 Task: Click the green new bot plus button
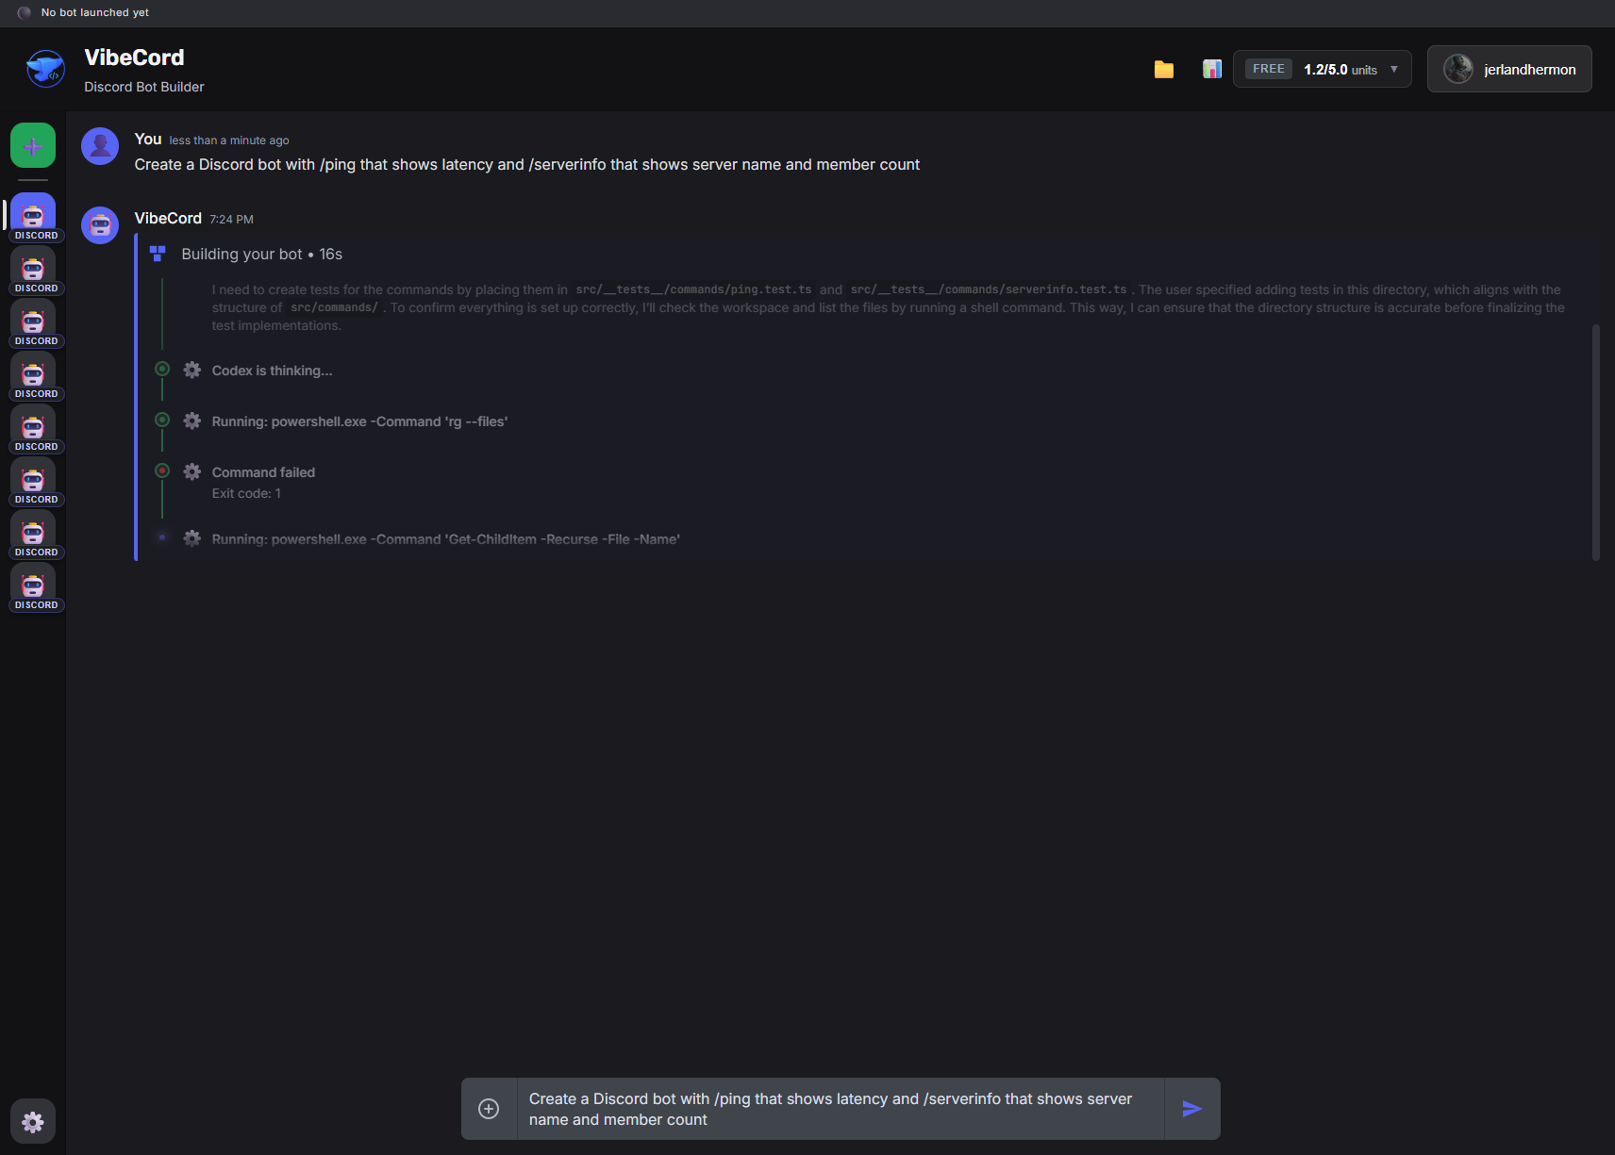tap(32, 144)
